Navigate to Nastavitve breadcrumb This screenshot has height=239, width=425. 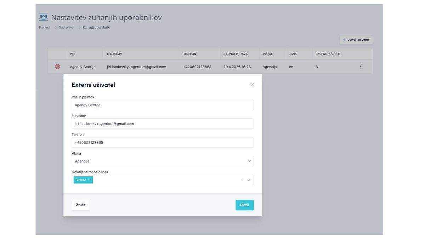66,27
